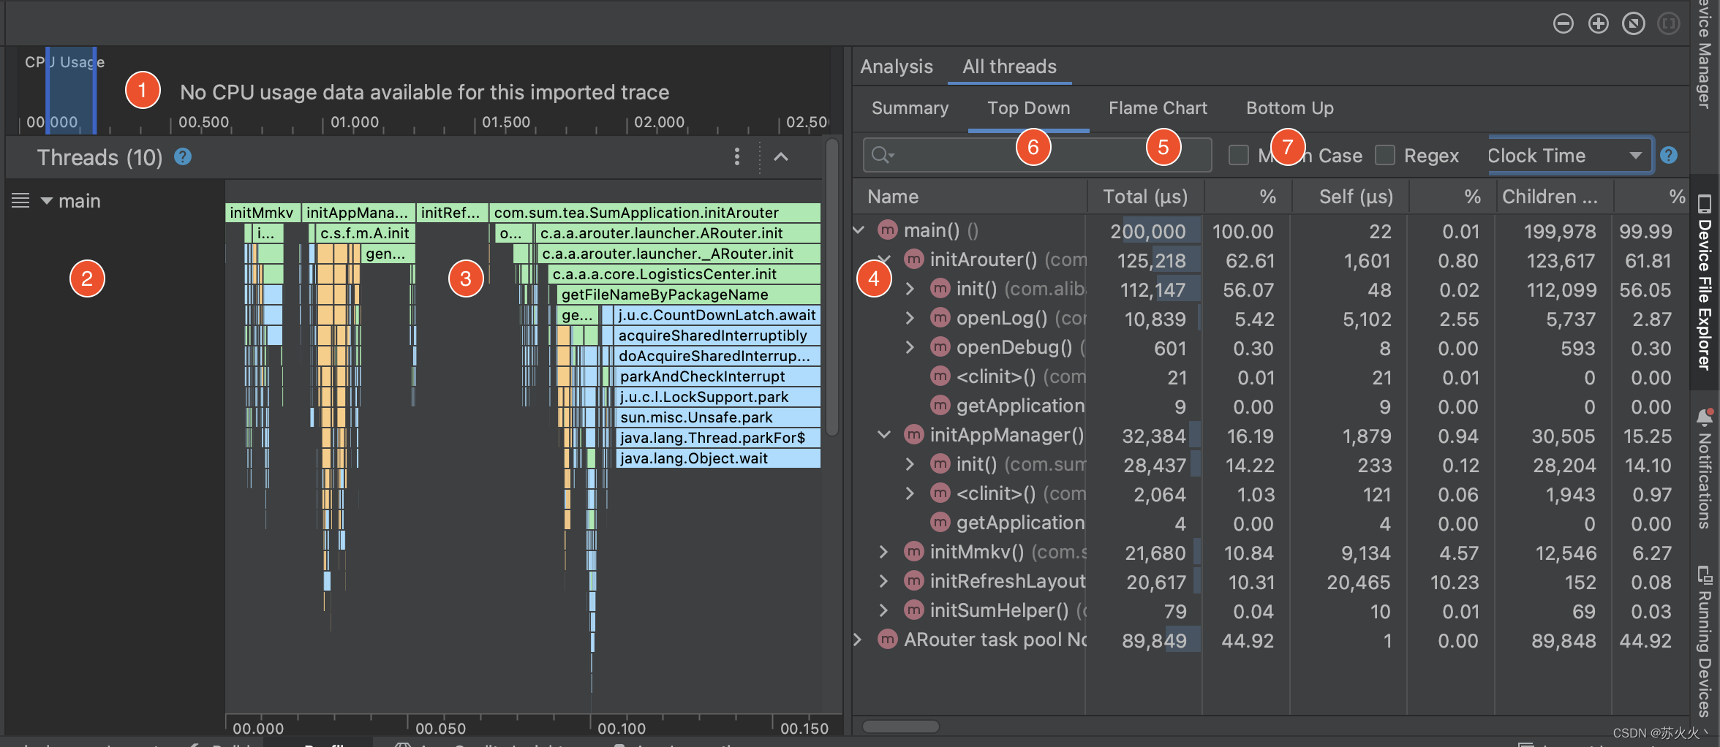This screenshot has height=747, width=1720.
Task: Switch to the Flame Chart tab
Action: pyautogui.click(x=1158, y=108)
